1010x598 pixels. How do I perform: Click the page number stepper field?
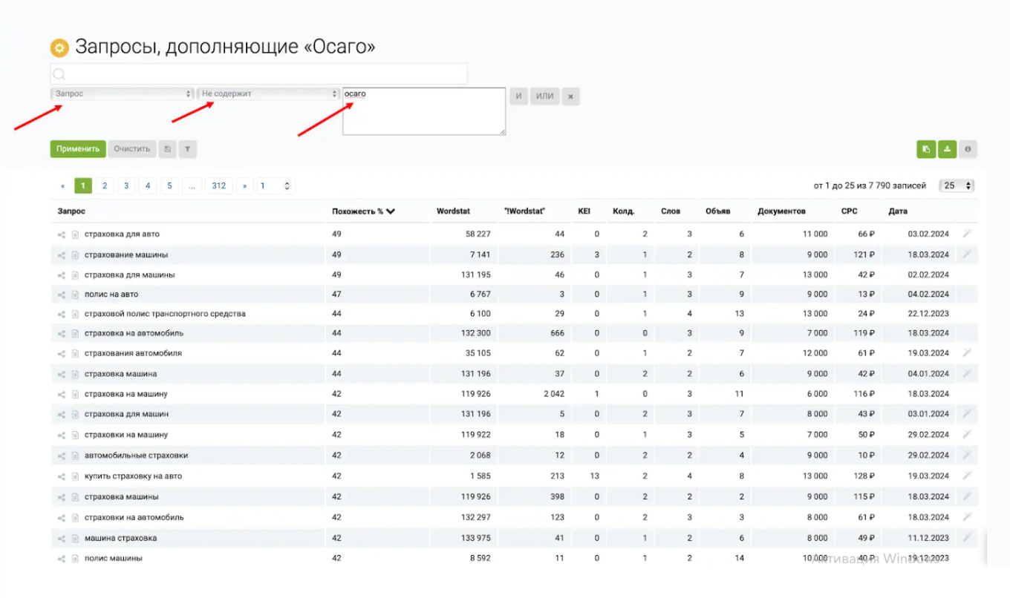pyautogui.click(x=275, y=185)
